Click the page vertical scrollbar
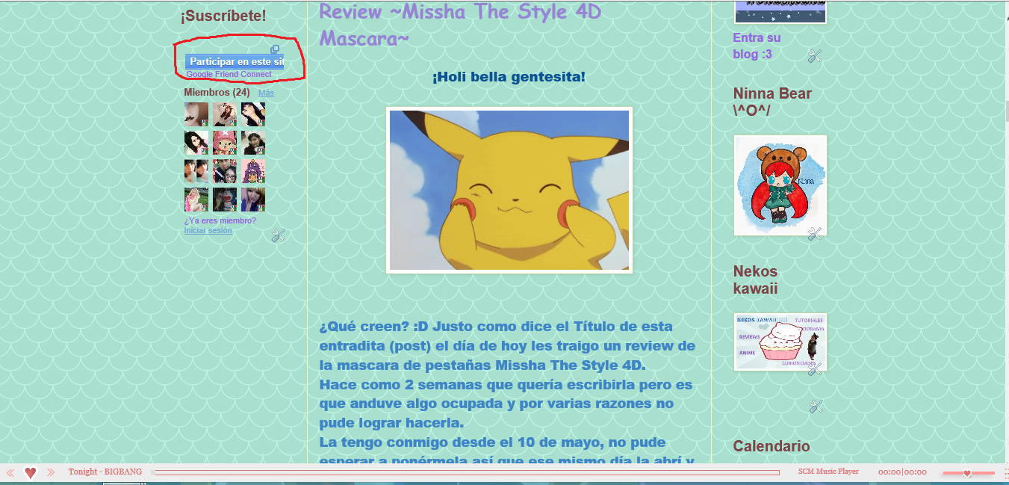Screen dimensions: 1009x485 pyautogui.click(x=1006, y=111)
